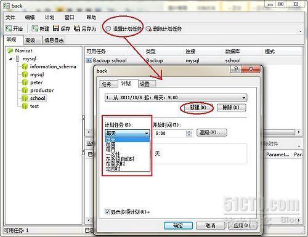
Task: Choose 每天 in the dropdown list
Action: (128, 140)
